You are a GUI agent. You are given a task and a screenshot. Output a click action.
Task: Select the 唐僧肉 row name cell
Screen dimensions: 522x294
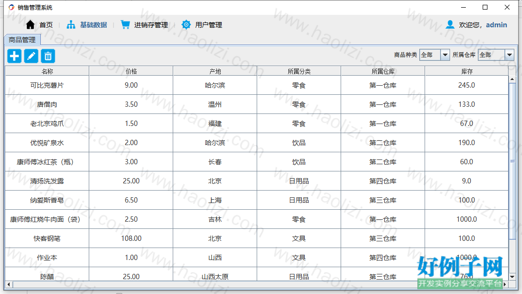(47, 104)
